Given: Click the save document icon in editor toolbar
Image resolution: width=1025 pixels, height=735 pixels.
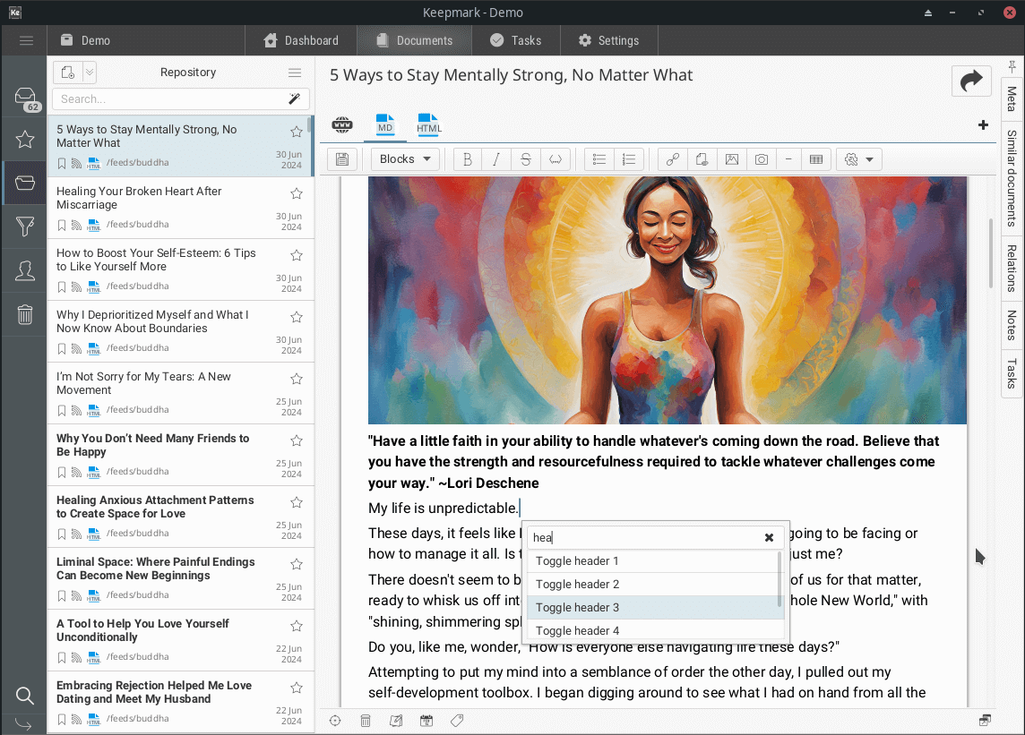Looking at the screenshot, I should [x=341, y=159].
